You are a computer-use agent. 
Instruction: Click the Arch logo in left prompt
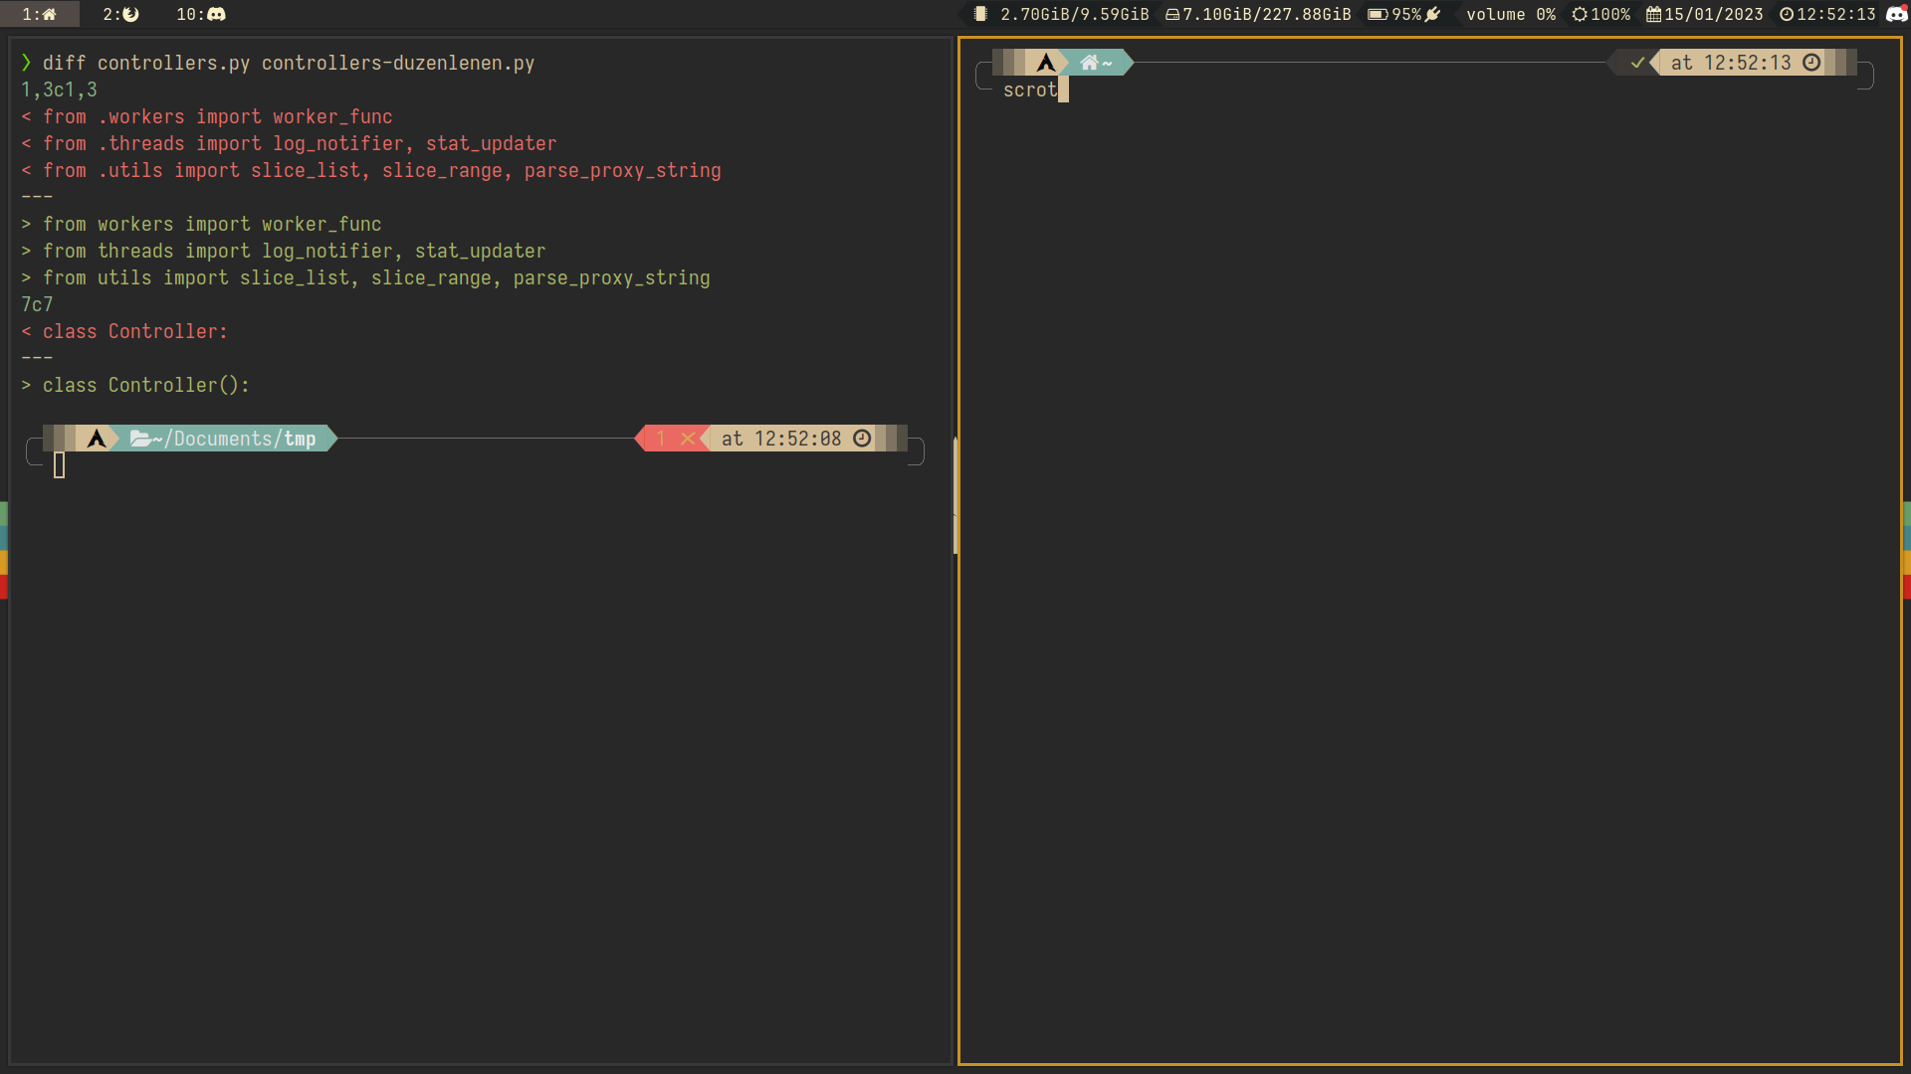[x=97, y=439]
